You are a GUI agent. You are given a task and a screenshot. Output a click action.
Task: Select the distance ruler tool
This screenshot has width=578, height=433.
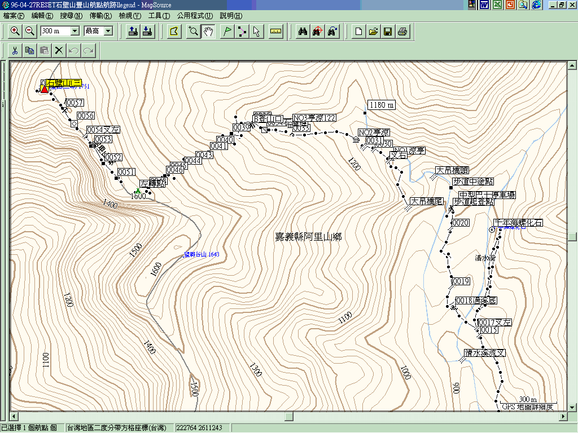[275, 32]
